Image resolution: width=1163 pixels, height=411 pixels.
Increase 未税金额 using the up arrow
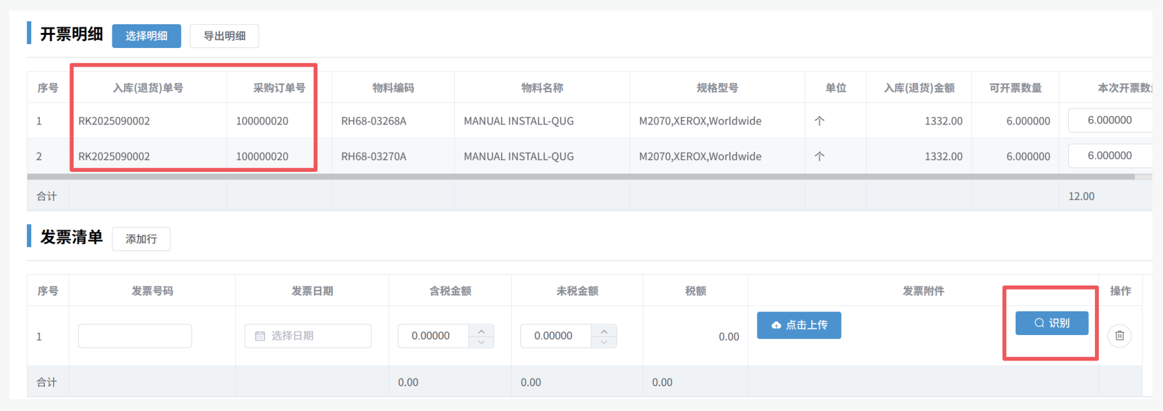click(604, 331)
